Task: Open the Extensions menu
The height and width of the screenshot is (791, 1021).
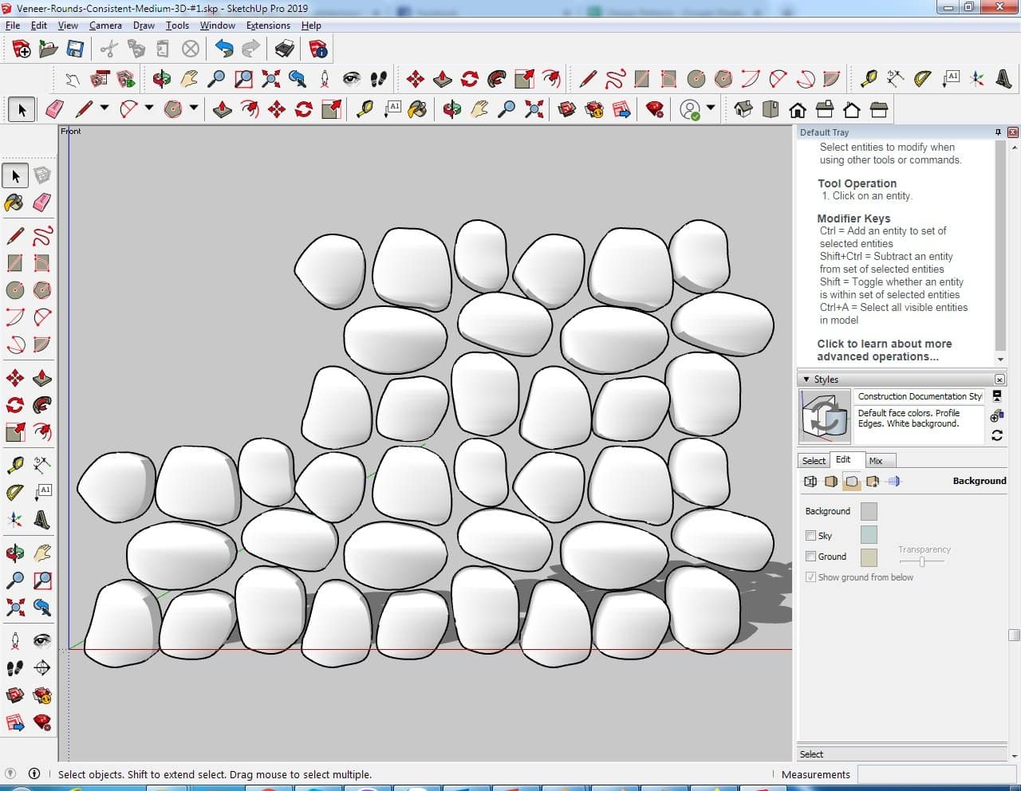Action: (x=267, y=26)
